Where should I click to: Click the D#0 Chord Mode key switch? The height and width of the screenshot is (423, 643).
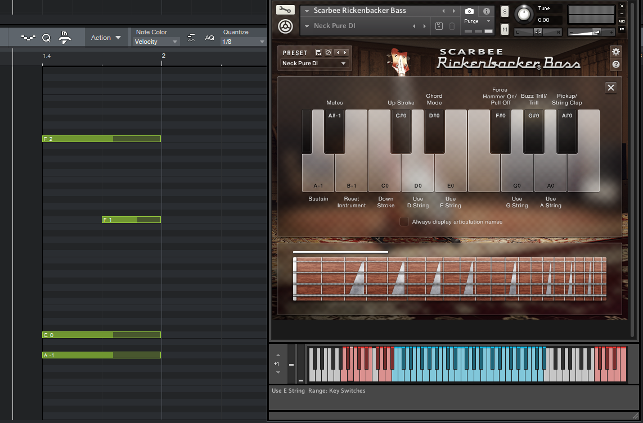click(434, 131)
